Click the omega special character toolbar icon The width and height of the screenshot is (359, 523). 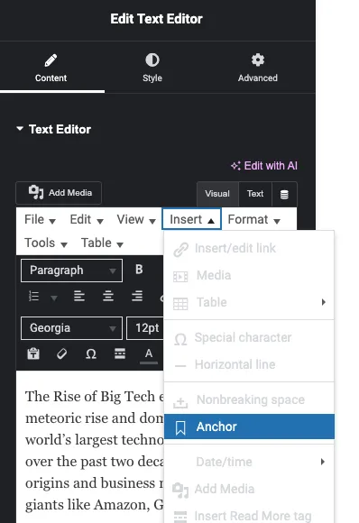point(91,353)
